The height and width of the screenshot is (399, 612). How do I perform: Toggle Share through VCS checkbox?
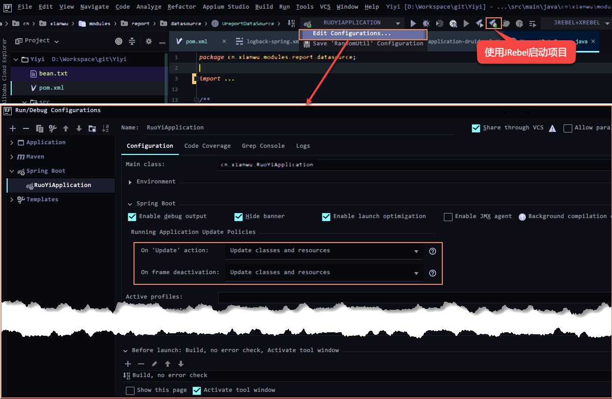pyautogui.click(x=476, y=128)
